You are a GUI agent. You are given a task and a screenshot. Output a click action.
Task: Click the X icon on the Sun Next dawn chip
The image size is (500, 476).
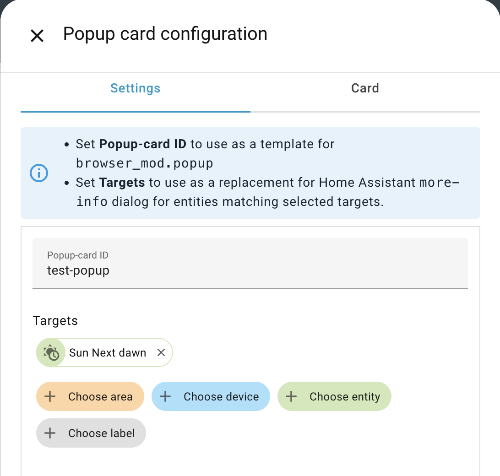point(161,352)
